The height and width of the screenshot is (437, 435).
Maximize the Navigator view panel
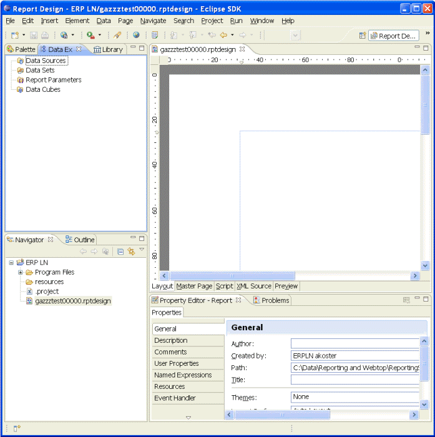pos(142,238)
